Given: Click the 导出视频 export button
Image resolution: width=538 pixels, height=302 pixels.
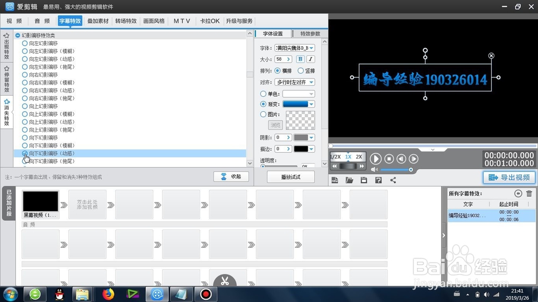Looking at the screenshot, I should tap(509, 177).
